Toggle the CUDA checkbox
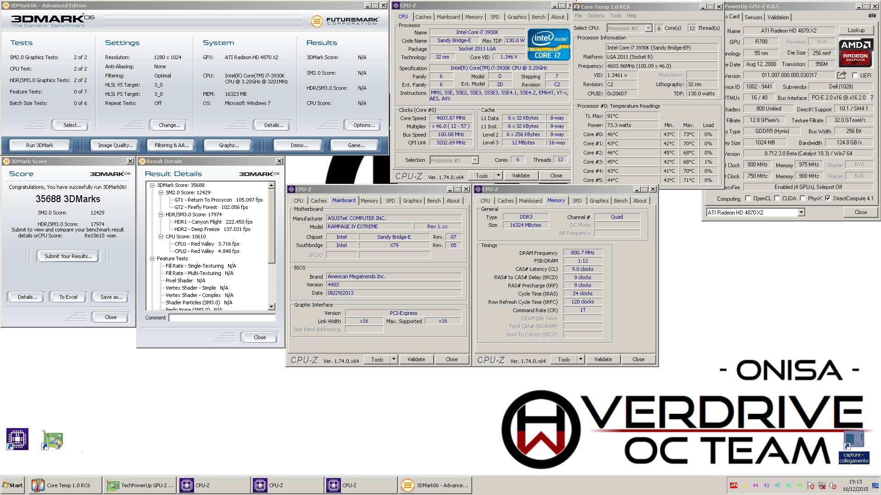Viewport: 881px width, 495px height. [x=777, y=198]
